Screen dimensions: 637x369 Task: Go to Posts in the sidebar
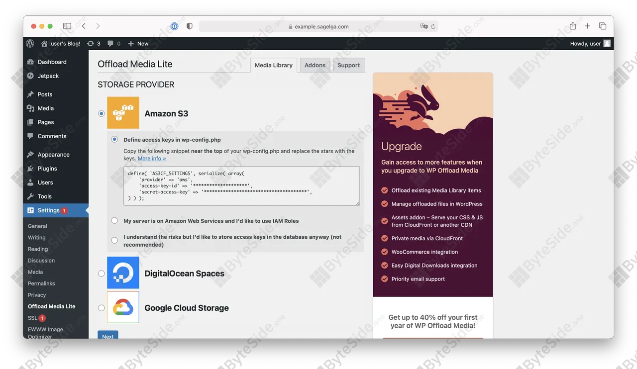point(45,94)
